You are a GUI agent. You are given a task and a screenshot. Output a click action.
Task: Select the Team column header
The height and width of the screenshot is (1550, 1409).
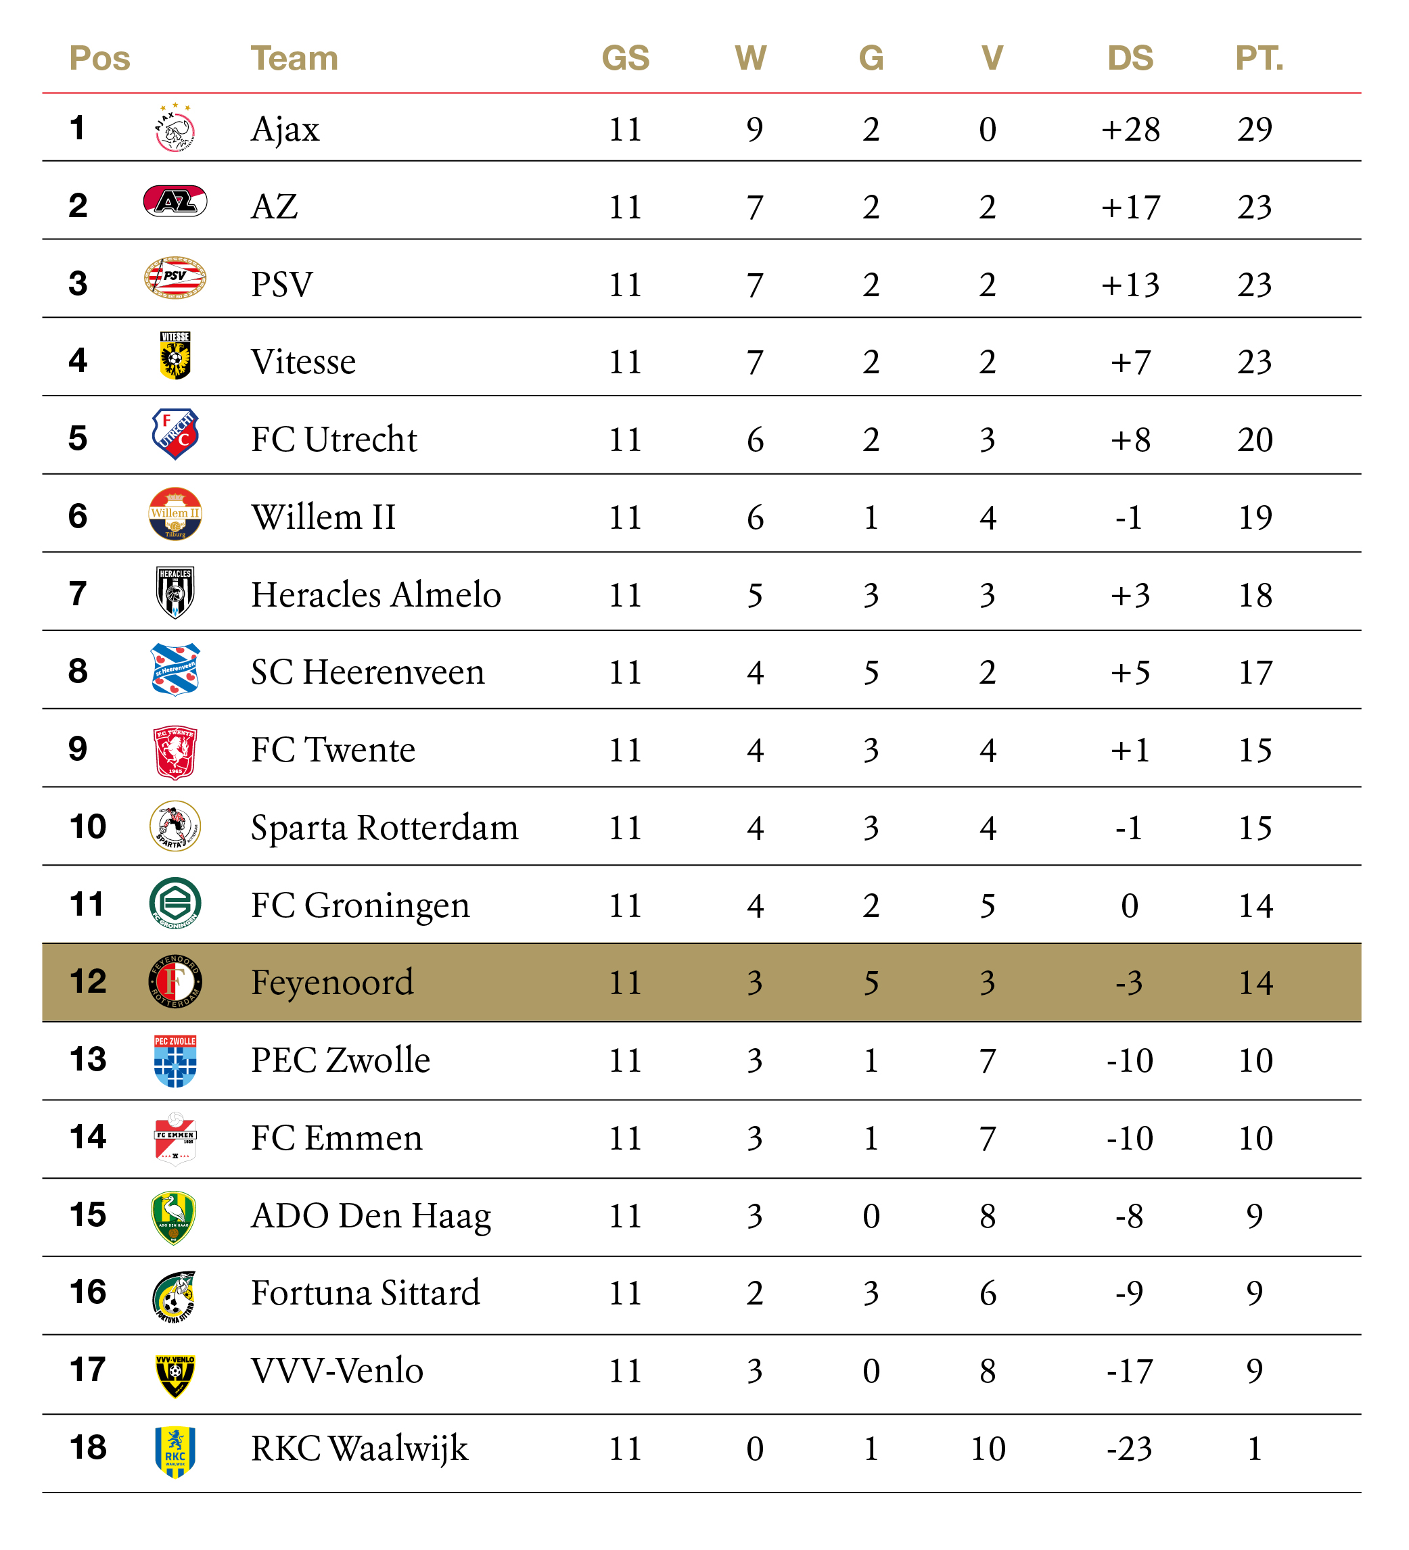pos(294,58)
